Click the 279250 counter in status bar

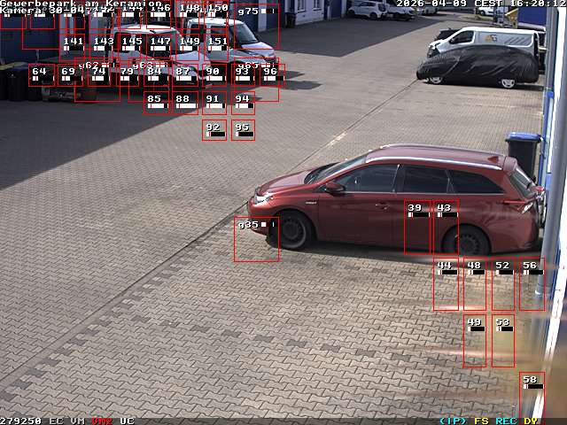[20, 421]
